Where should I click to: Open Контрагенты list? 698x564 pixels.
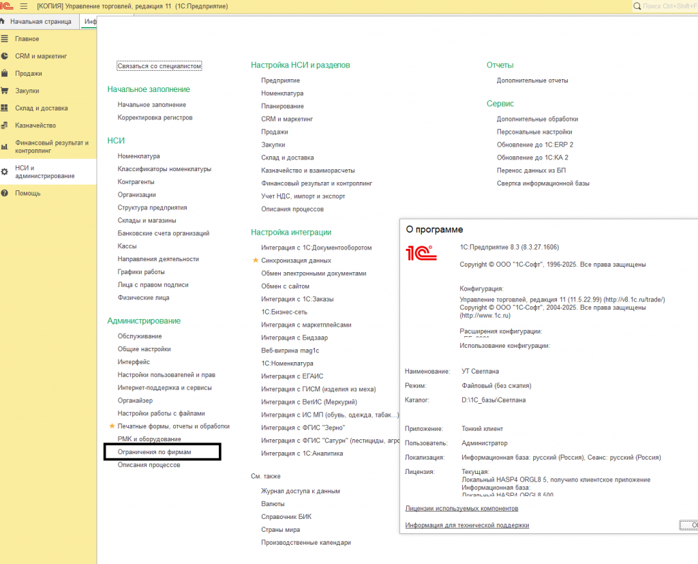tap(136, 182)
